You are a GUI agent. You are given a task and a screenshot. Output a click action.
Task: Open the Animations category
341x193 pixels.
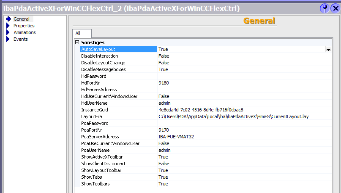click(25, 32)
